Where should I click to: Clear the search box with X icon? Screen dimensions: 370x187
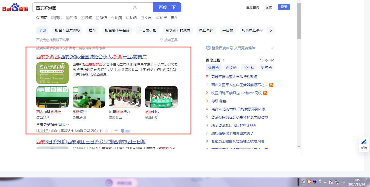135,7
